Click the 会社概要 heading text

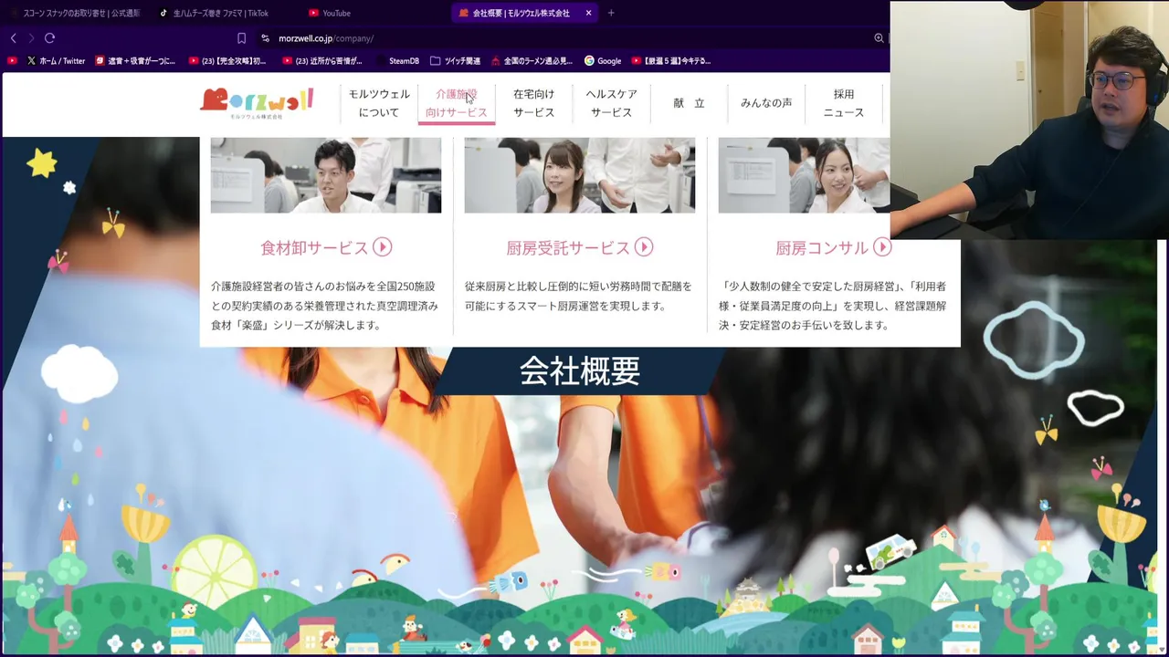580,371
